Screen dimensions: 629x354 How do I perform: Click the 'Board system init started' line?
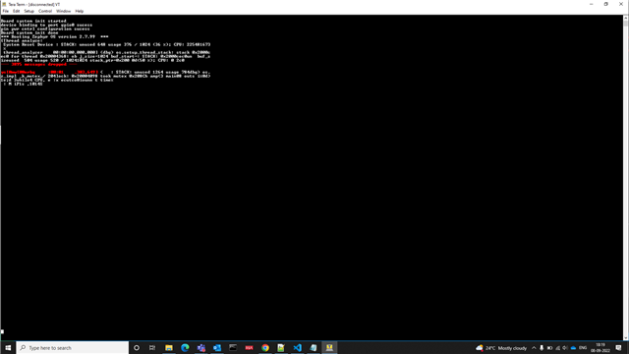33,21
